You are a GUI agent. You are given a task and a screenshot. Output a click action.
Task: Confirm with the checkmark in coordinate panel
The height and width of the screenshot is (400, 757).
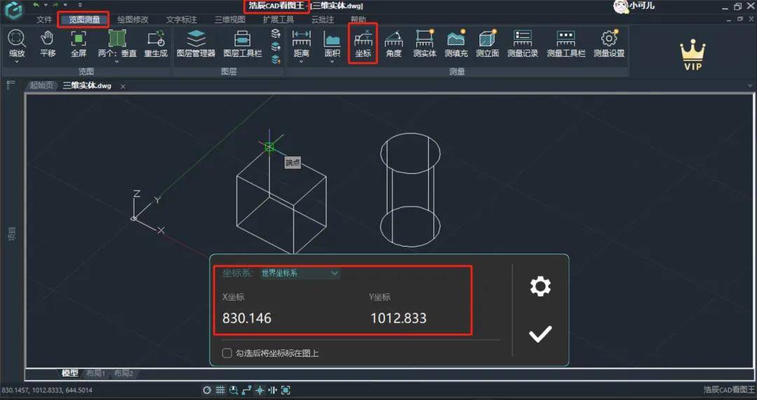point(540,334)
